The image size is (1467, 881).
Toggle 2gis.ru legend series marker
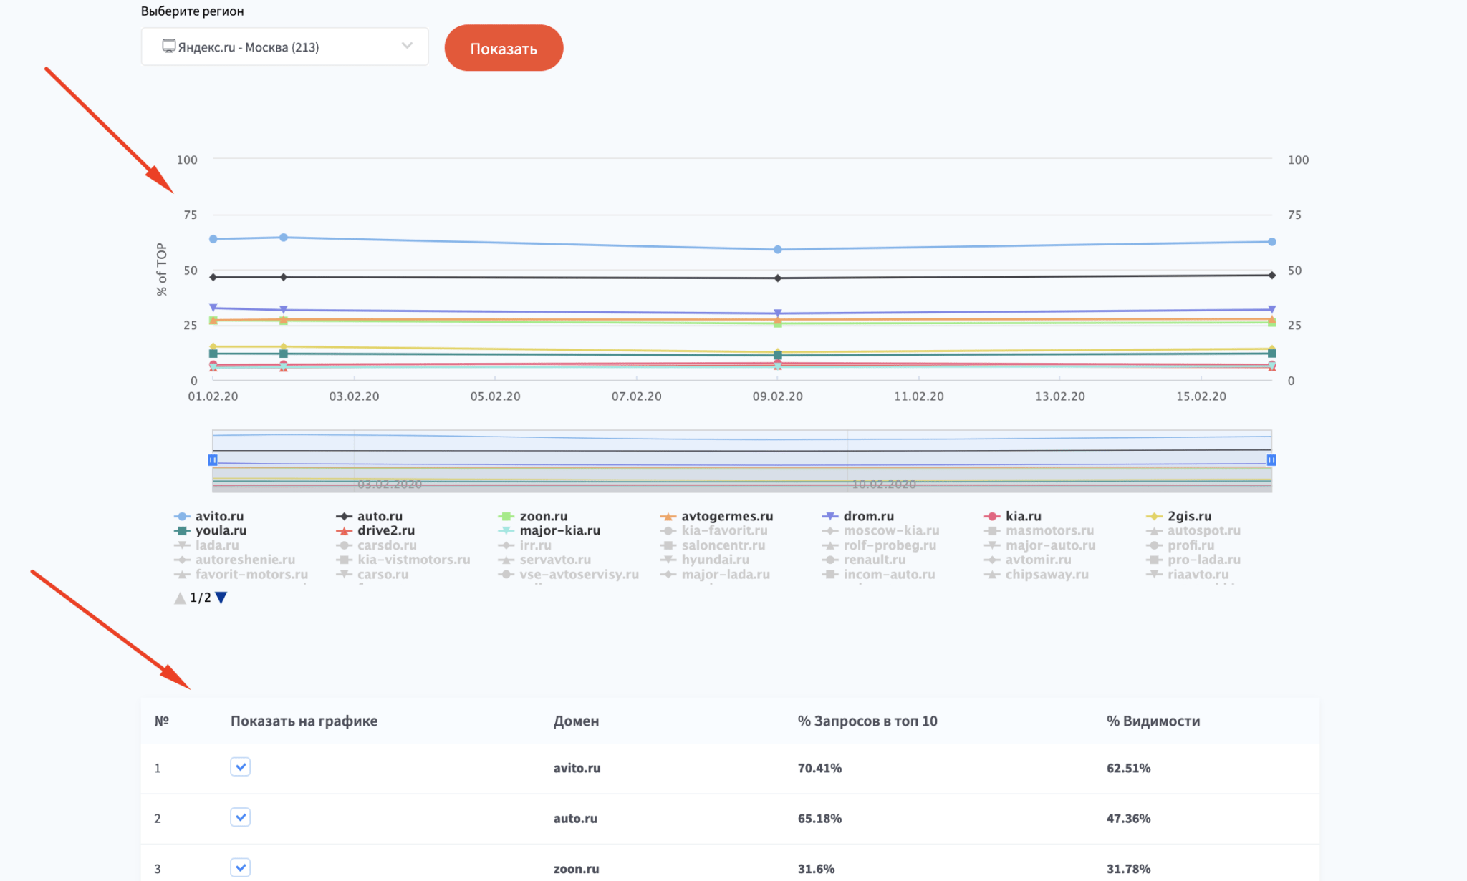tap(1153, 516)
